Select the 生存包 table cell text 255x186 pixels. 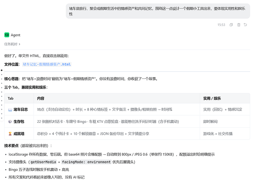19,122
